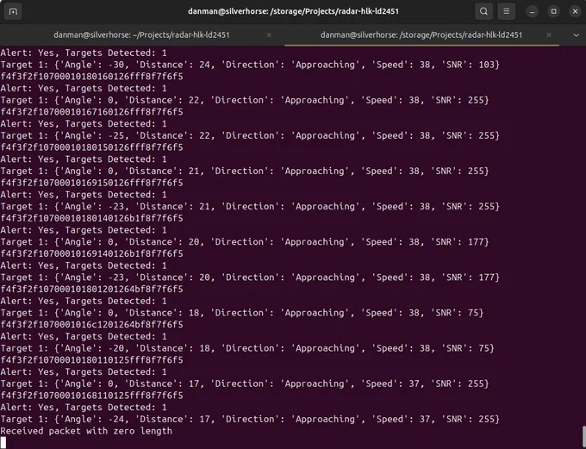The image size is (586, 449).
Task: Click hex string f4f3f2f10700010180150126fff8f7f6f5
Action: click(x=92, y=147)
